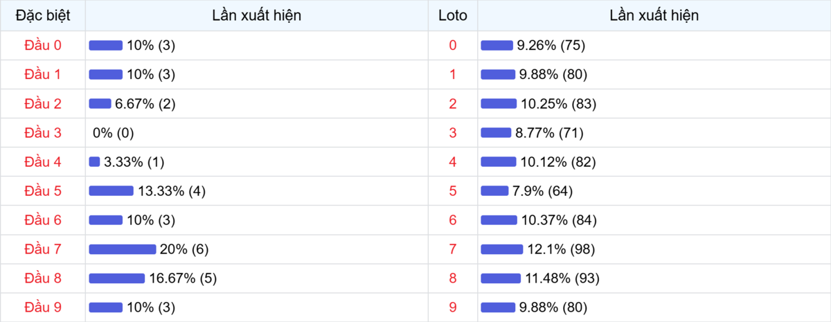Click the 12.1% bar for Loto 7

(x=501, y=249)
